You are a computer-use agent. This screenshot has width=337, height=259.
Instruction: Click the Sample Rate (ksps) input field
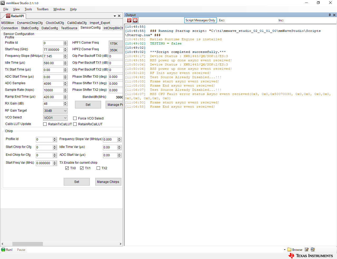tap(53, 90)
